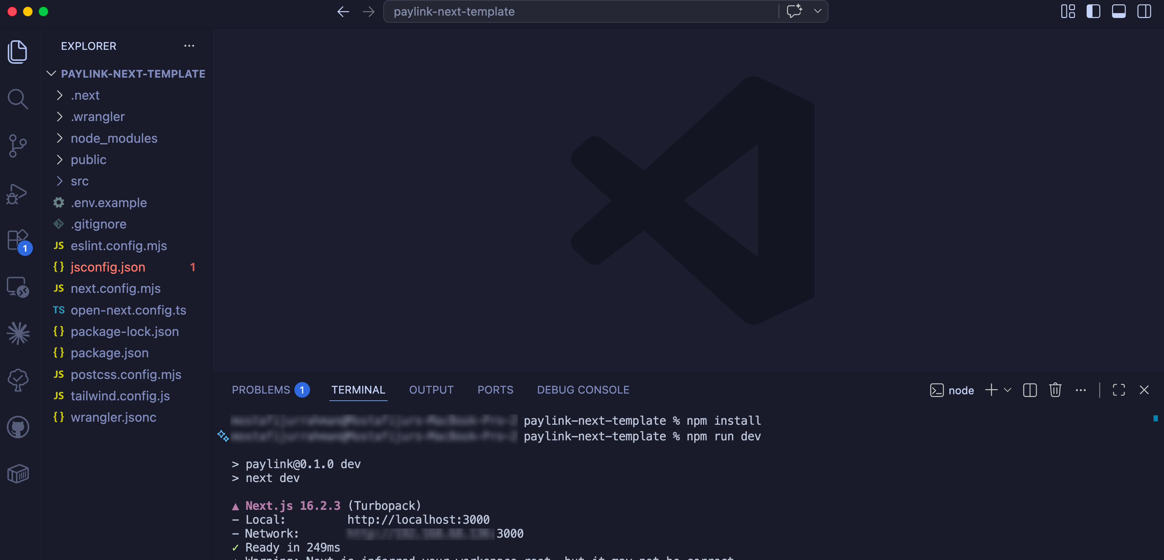This screenshot has height=560, width=1164.
Task: Open the Search view in activity bar
Action: pyautogui.click(x=18, y=98)
